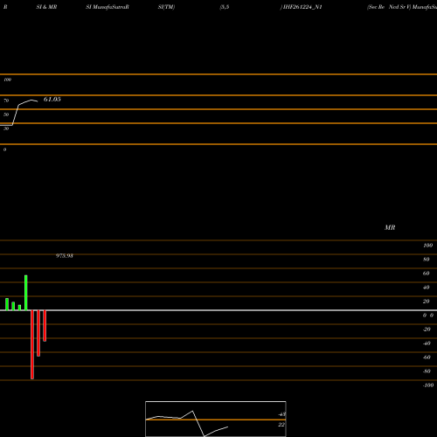Click the RSI 70 level label
Image resolution: width=437 pixels, height=437 pixels.
6,101
